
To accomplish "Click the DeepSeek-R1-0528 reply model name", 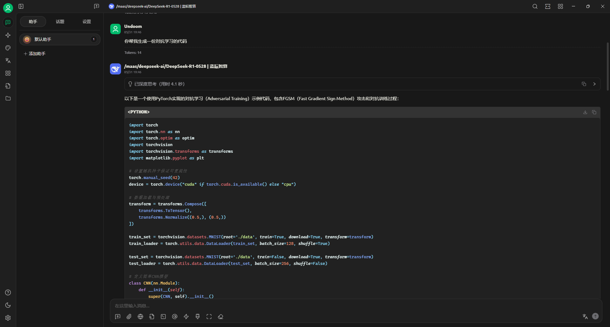I will click(176, 66).
